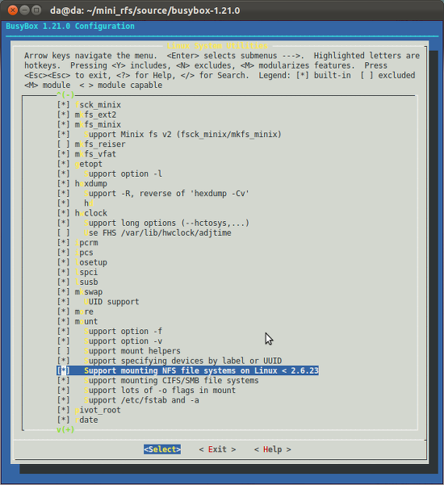Toggle the getopt checkbox
The image size is (444, 485).
(64, 164)
